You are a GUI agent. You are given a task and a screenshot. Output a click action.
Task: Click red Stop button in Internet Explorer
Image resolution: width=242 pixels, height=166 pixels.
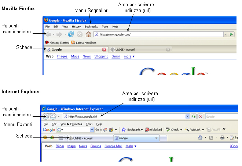200,117
